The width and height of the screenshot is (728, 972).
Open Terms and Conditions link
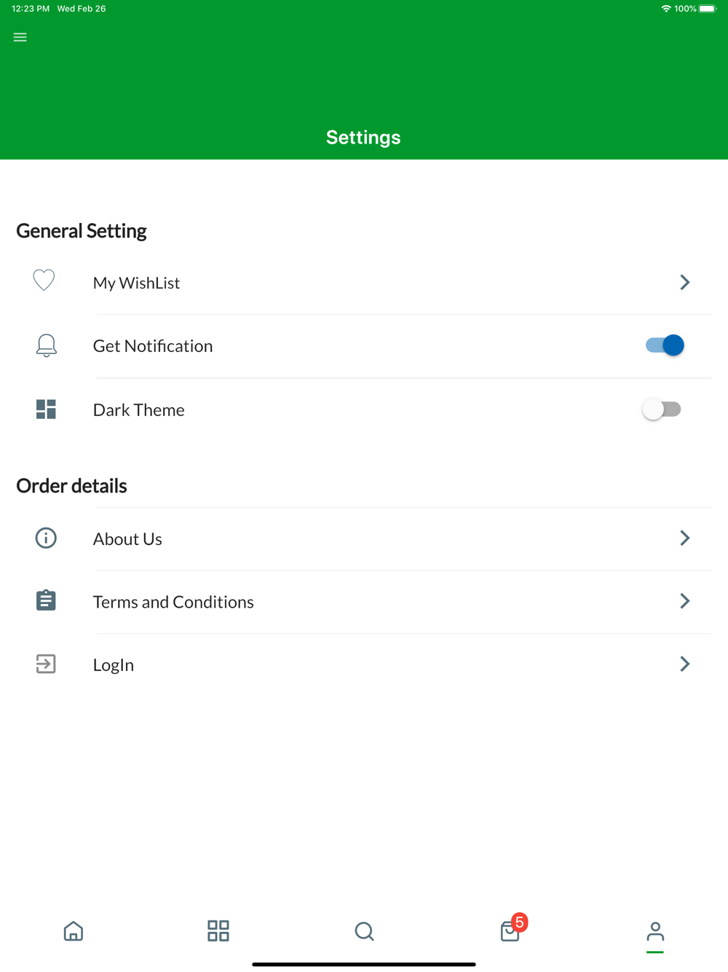point(173,602)
